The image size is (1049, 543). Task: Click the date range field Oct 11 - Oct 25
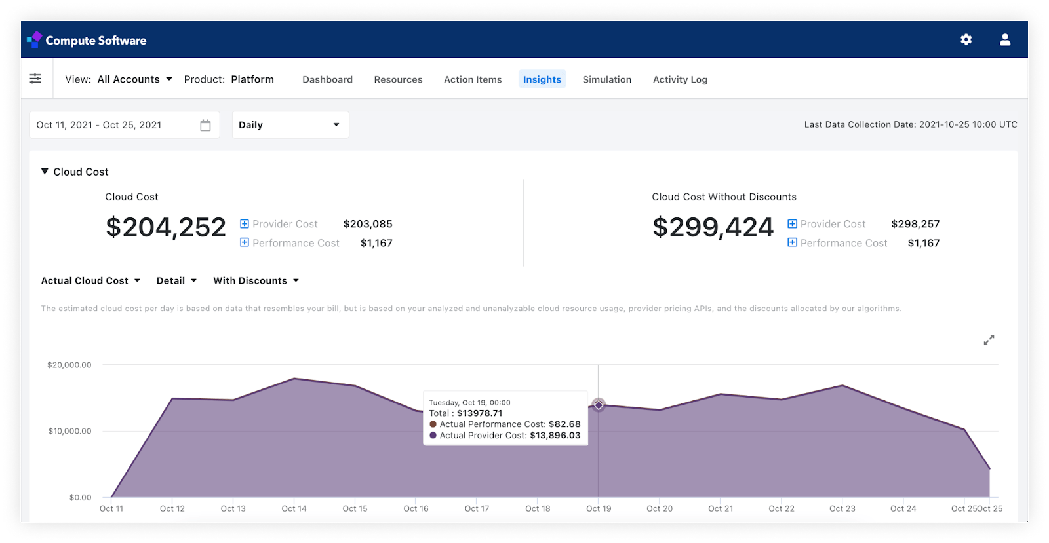point(125,125)
